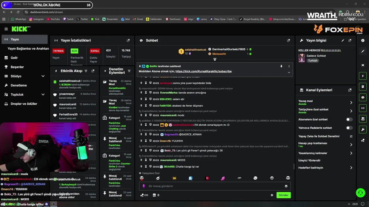Pop out the Sohbet chat panel
This screenshot has height=207, width=369.
point(288,41)
